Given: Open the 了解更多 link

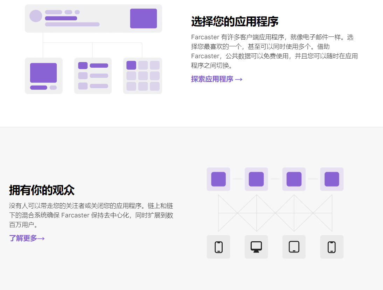Looking at the screenshot, I should [27, 238].
